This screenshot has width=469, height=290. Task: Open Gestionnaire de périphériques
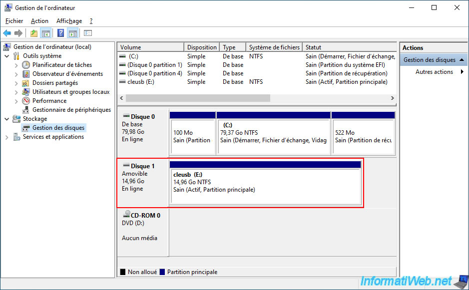point(71,110)
